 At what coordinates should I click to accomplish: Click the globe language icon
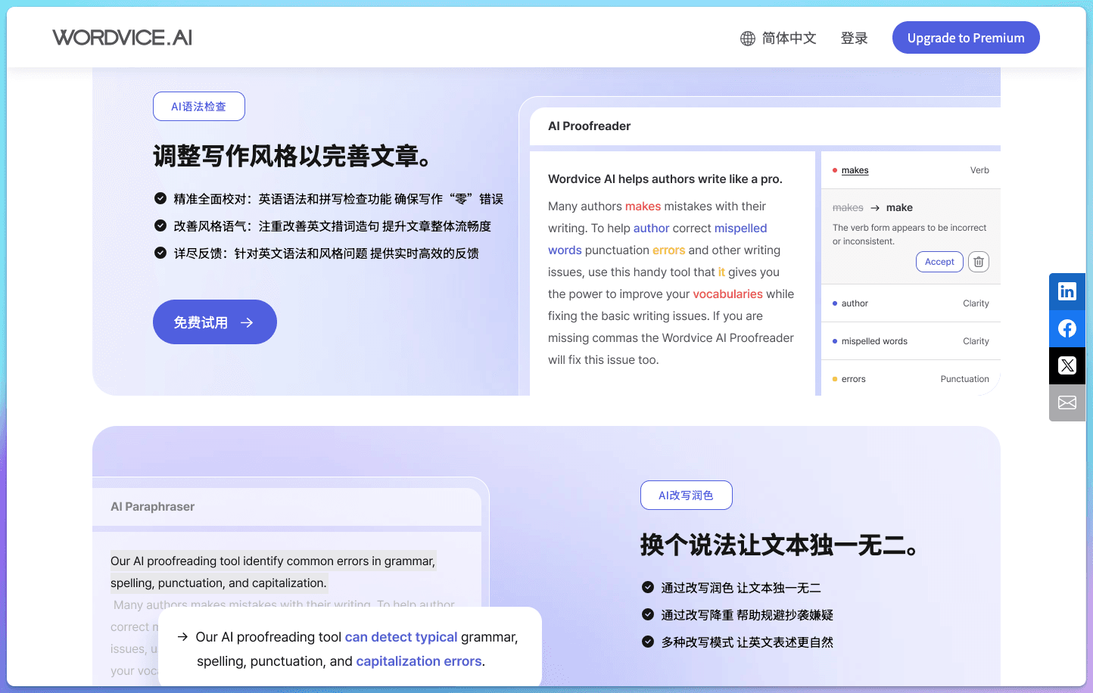coord(748,39)
